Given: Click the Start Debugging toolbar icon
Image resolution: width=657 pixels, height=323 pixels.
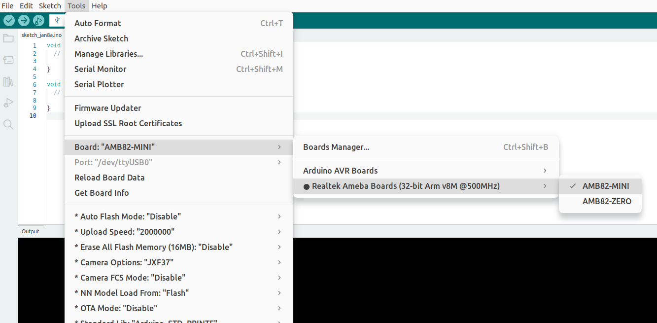Looking at the screenshot, I should [38, 20].
